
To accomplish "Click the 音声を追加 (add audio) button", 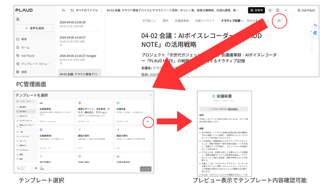I will 35,28.
